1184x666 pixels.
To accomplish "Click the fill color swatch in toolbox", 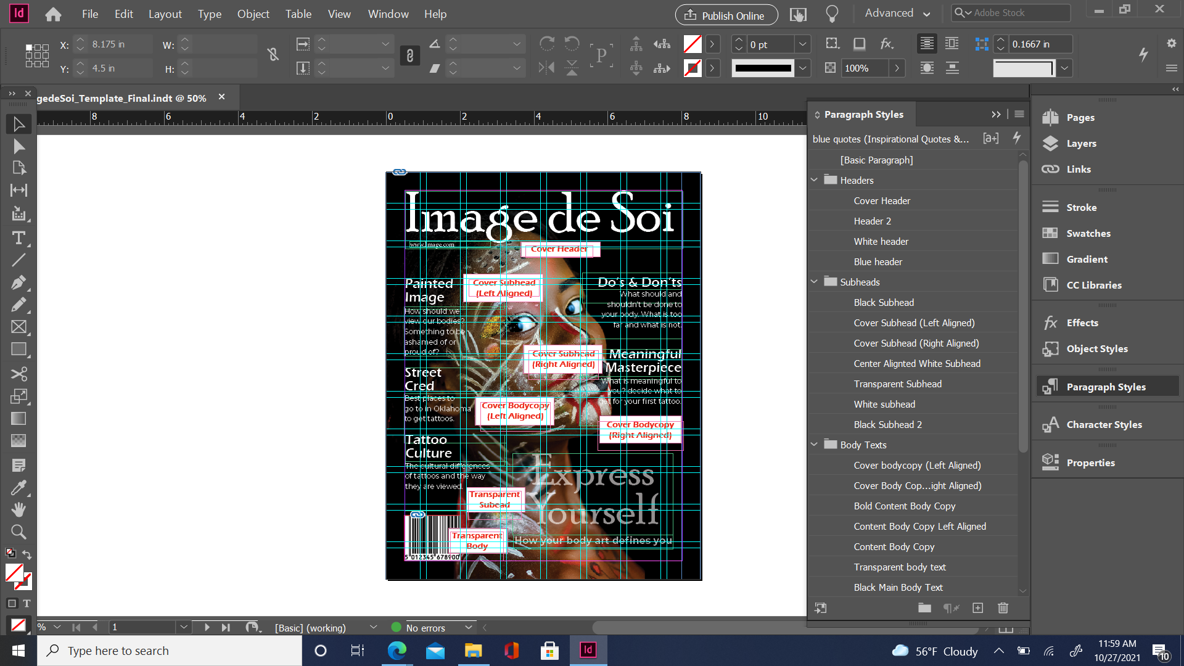I will (x=14, y=573).
